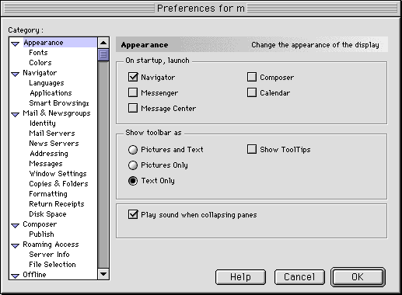This screenshot has width=402, height=295.
Task: Open the Languages preferences
Action: coord(47,83)
